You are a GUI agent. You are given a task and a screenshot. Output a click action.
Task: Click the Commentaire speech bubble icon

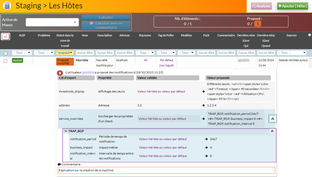click(59, 164)
